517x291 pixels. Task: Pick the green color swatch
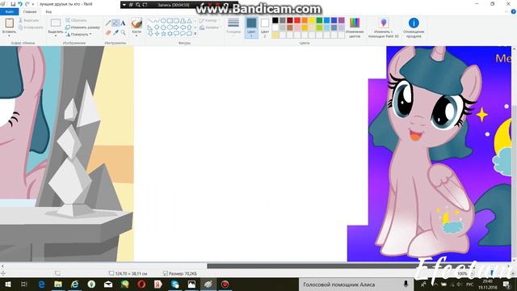tap(319, 20)
